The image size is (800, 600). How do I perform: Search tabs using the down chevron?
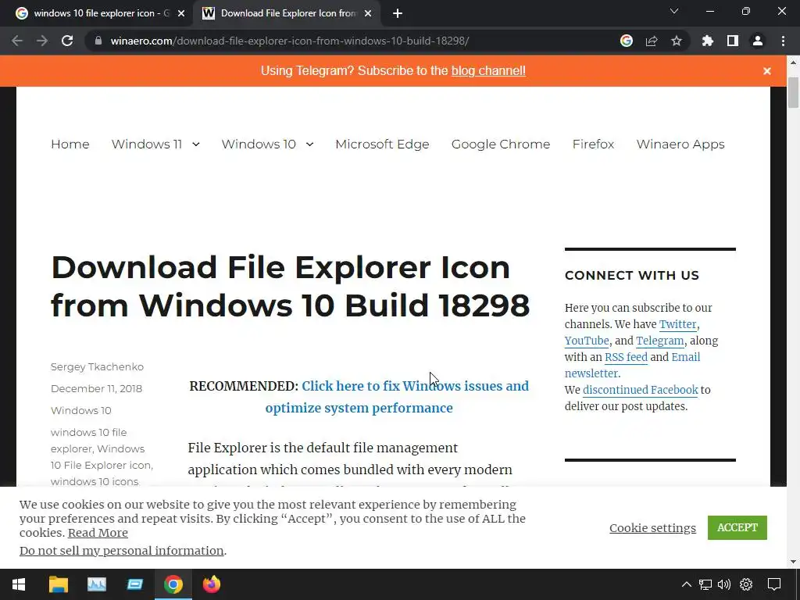click(x=674, y=11)
